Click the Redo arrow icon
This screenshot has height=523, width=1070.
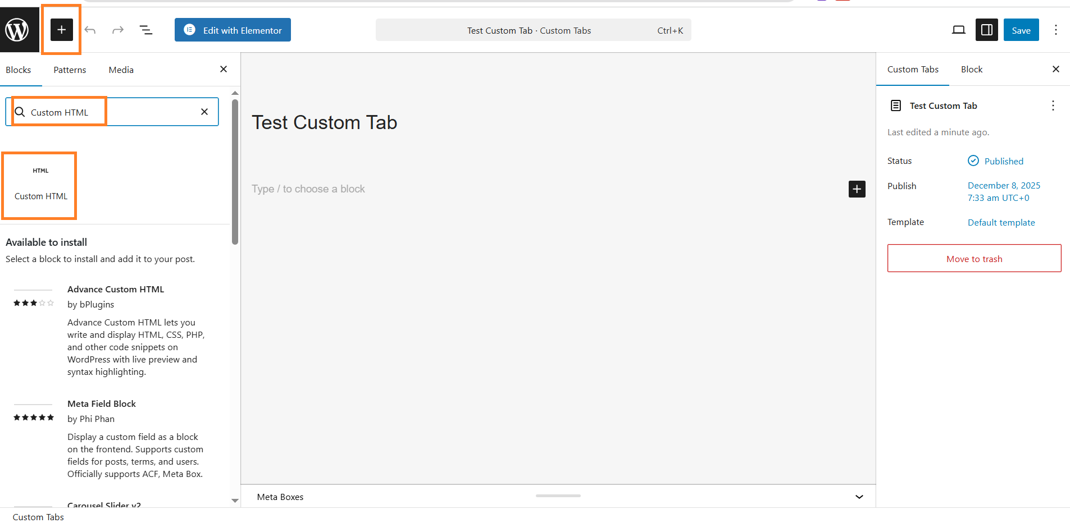[x=117, y=30]
